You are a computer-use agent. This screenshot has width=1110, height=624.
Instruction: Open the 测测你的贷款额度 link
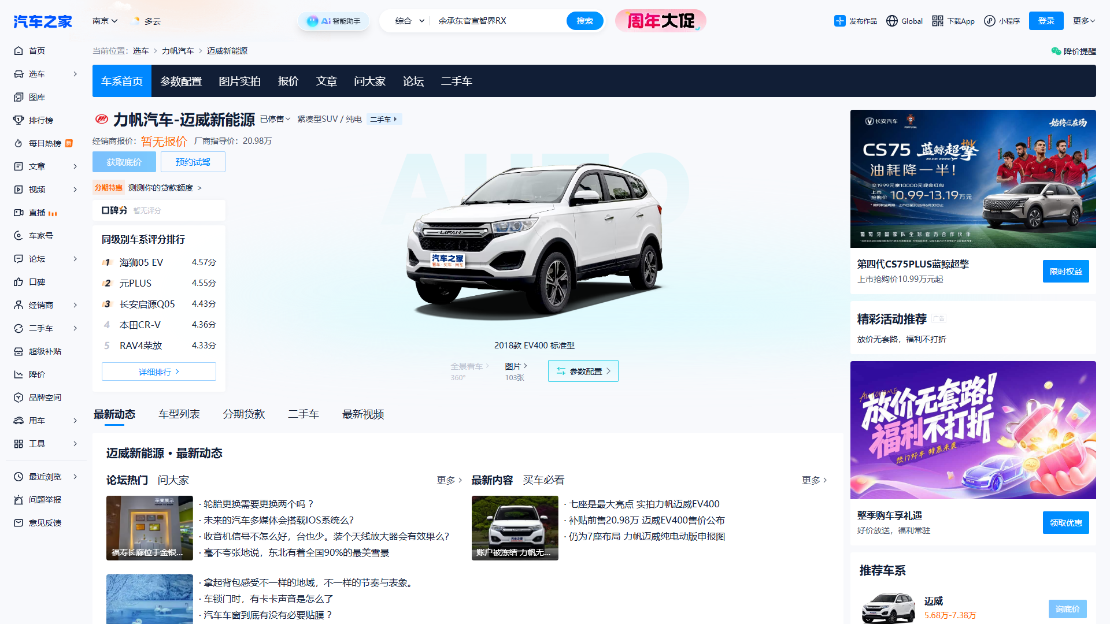(165, 188)
